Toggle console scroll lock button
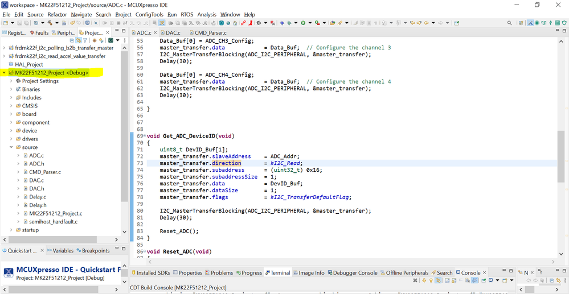Viewport: 569px width, 294px height. pos(454,280)
